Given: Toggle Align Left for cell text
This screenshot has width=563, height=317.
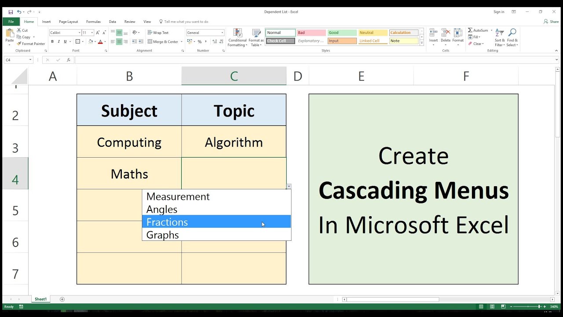Looking at the screenshot, I should [113, 42].
